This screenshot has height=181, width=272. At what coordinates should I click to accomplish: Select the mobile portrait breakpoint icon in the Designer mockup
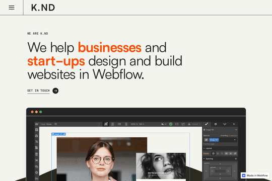tap(126, 124)
